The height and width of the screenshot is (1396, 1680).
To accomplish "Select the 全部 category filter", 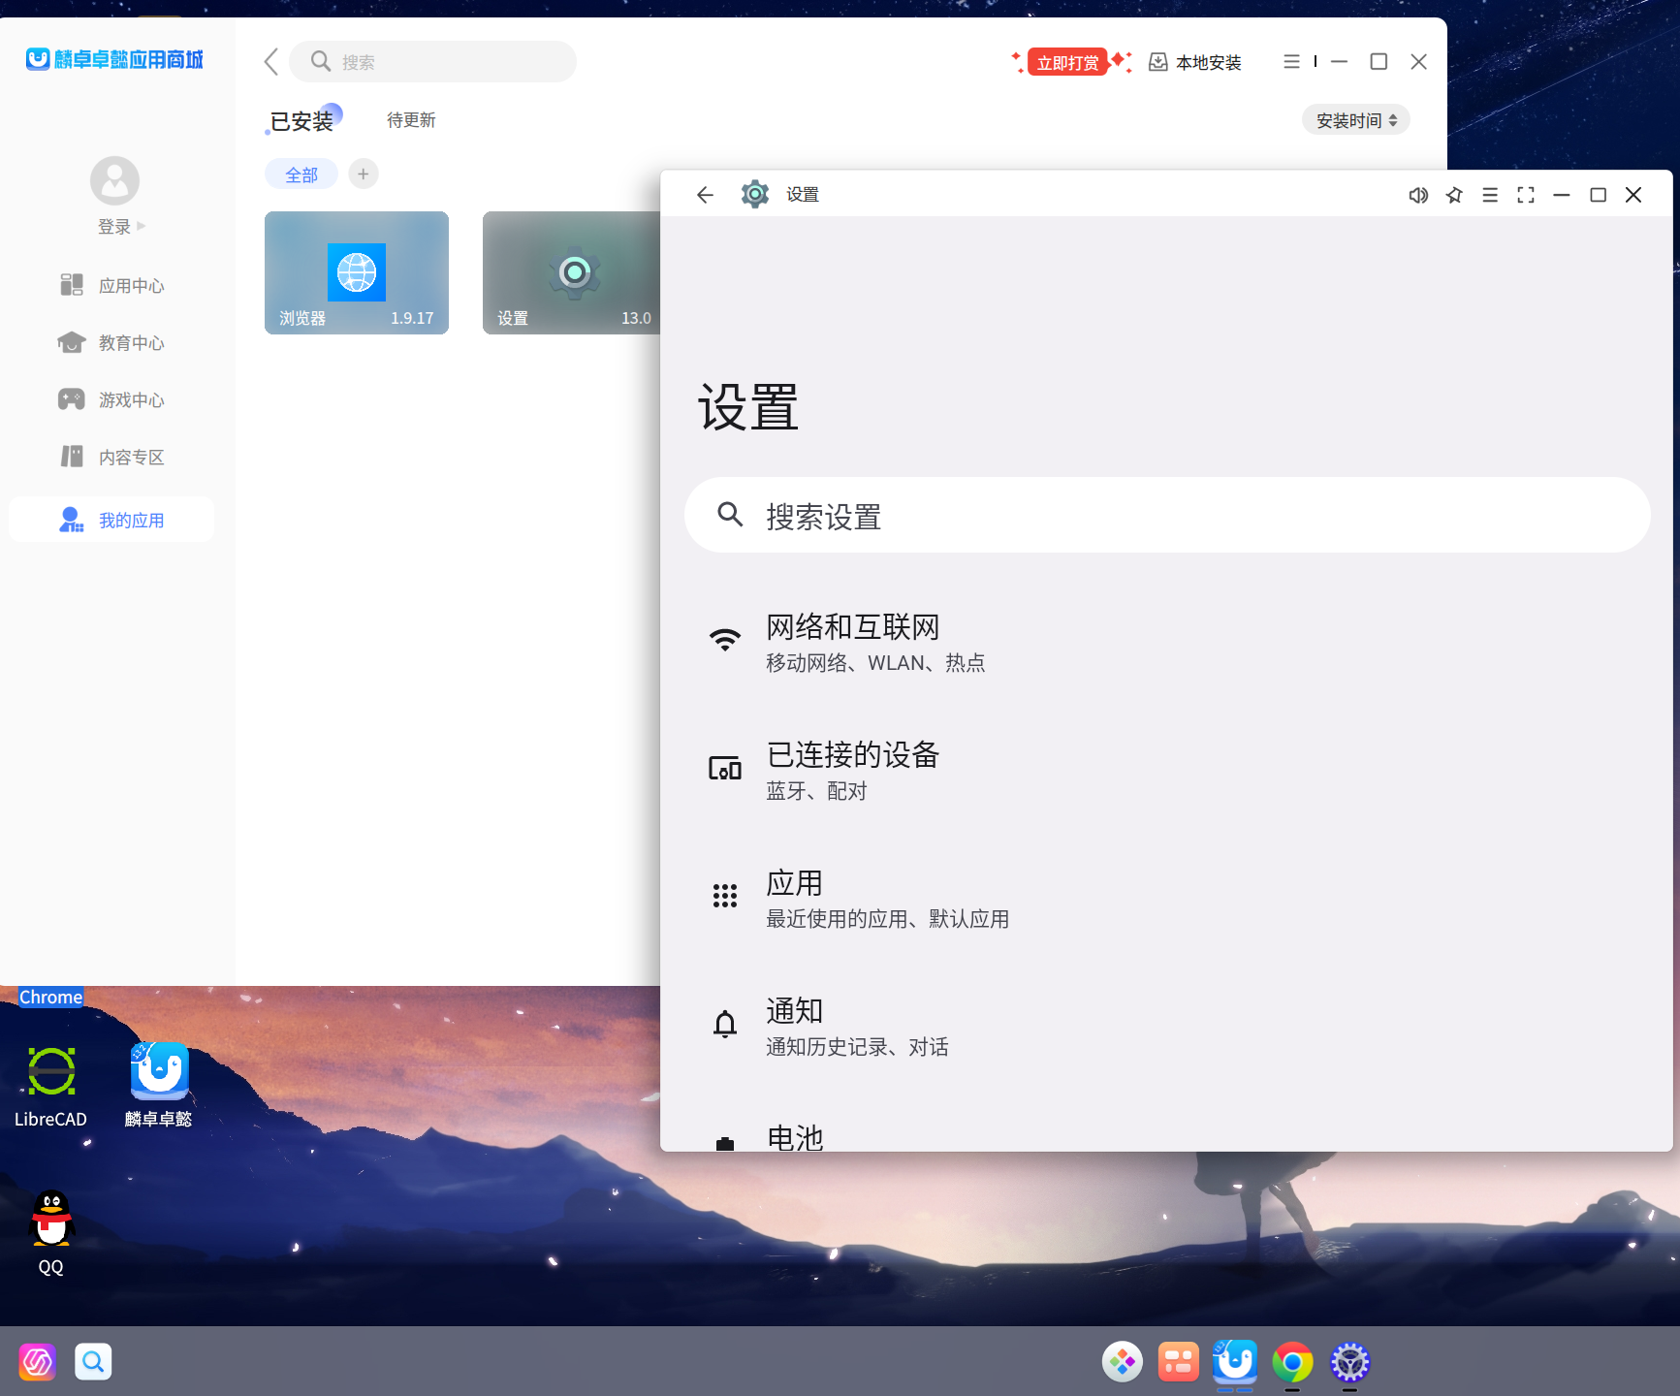I will 301,174.
